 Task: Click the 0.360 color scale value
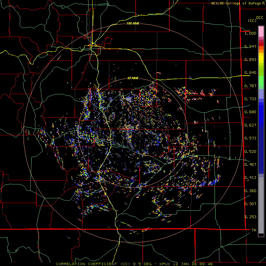click(250, 191)
